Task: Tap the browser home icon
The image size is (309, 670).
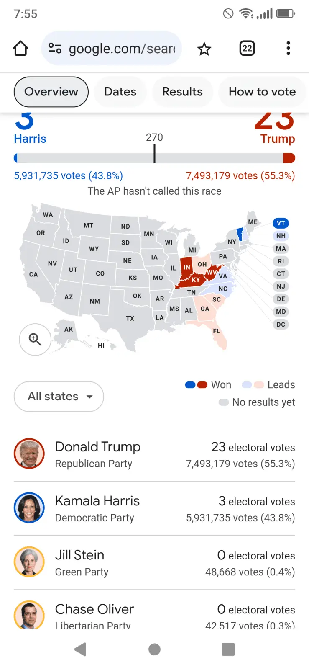Action: point(20,49)
